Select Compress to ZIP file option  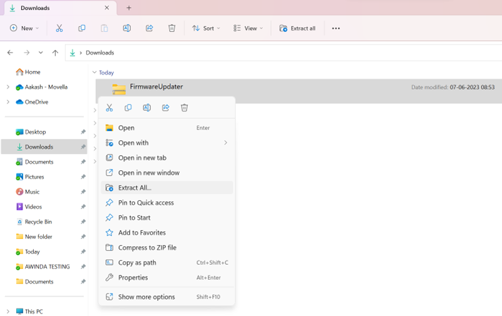[147, 248]
